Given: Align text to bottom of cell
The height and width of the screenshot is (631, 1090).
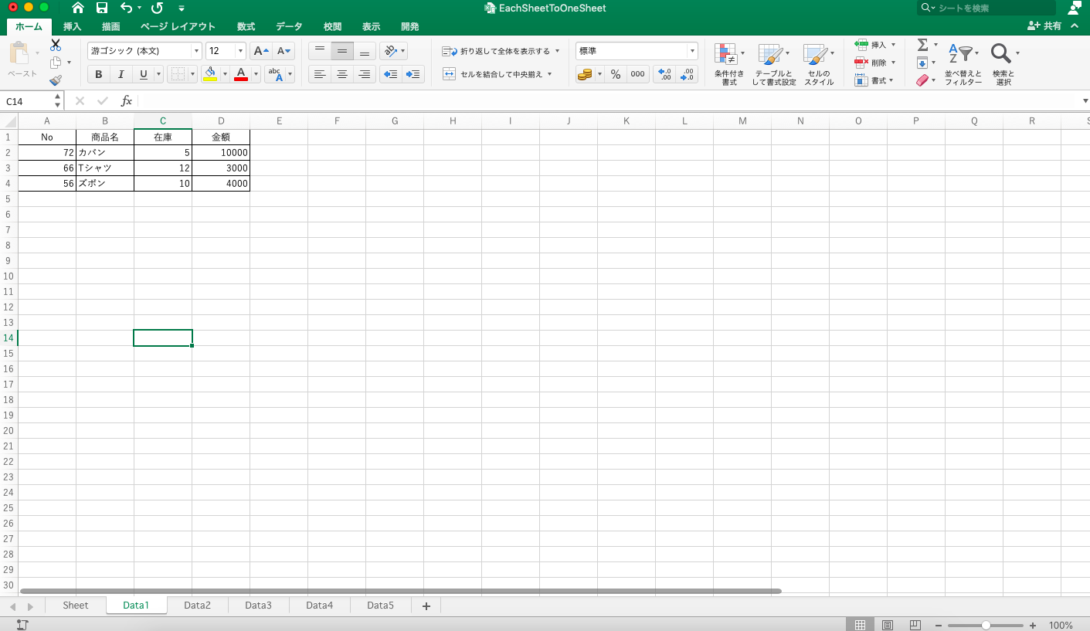Looking at the screenshot, I should [x=365, y=51].
